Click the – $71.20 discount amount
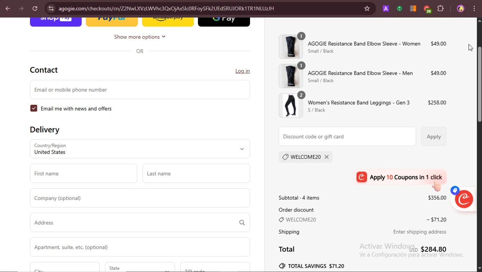Viewport: 482px width, 272px height. (436, 220)
